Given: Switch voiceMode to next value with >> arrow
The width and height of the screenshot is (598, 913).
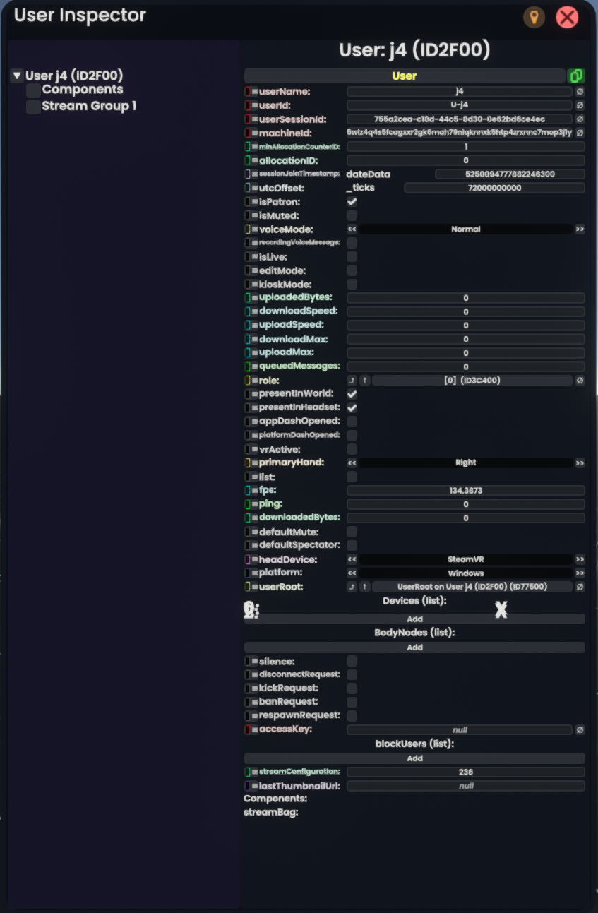Looking at the screenshot, I should click(x=580, y=229).
